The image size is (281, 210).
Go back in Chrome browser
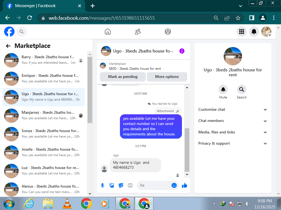(7, 18)
